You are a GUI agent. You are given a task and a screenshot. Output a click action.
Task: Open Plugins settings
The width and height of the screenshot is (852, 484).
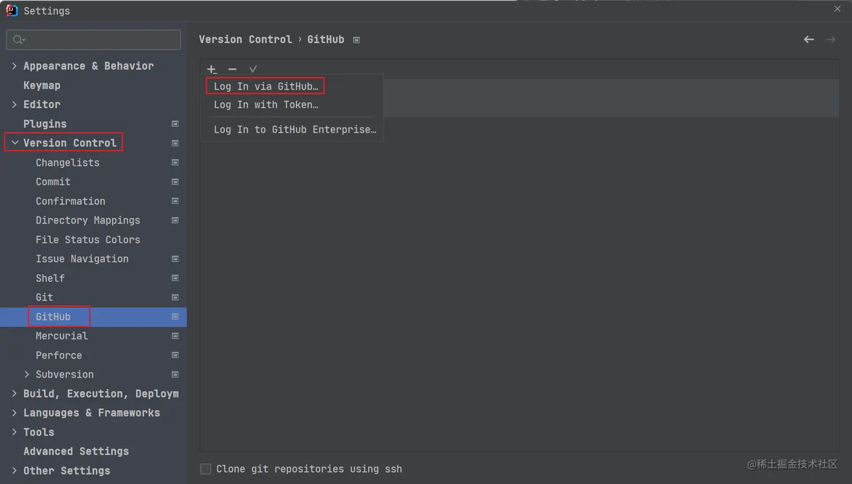tap(45, 124)
